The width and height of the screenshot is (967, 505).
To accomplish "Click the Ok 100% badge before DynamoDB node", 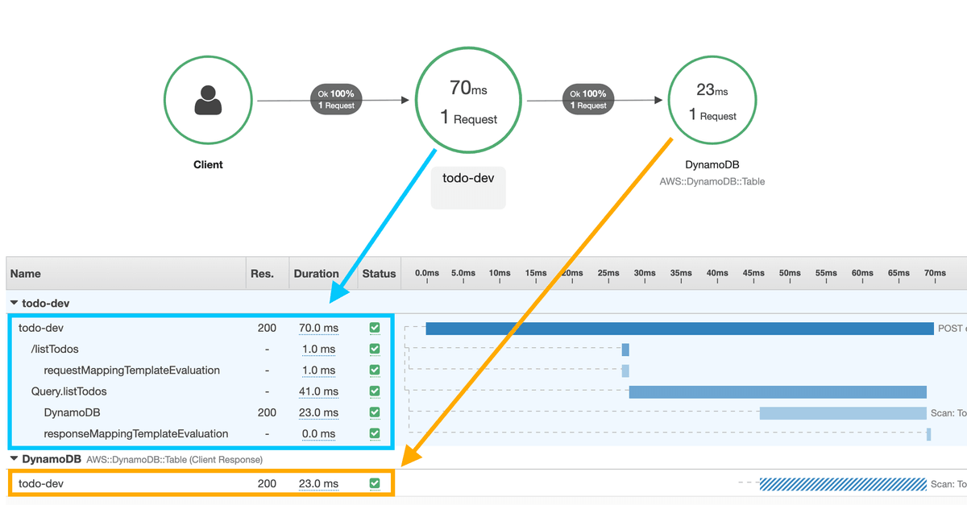I will click(x=587, y=99).
